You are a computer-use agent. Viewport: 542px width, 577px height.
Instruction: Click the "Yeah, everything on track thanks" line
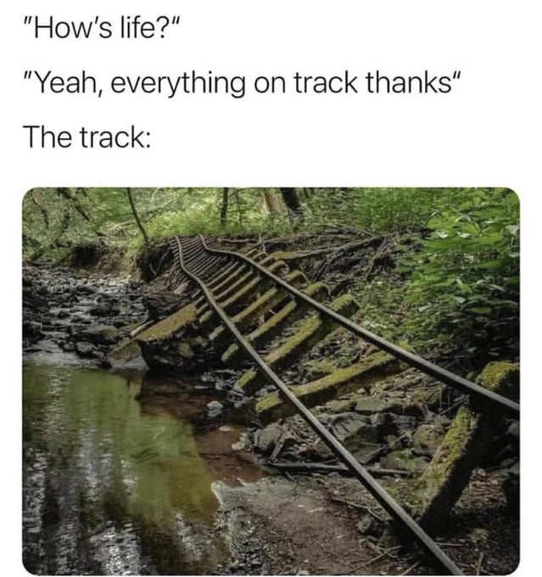(x=242, y=84)
